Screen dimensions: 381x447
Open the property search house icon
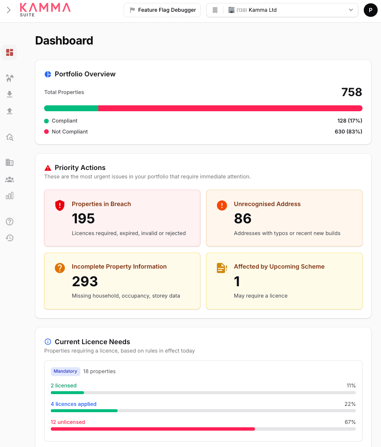click(x=9, y=137)
